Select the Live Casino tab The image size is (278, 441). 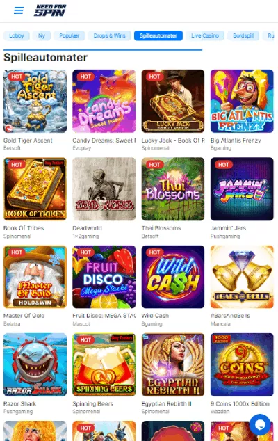pos(205,35)
